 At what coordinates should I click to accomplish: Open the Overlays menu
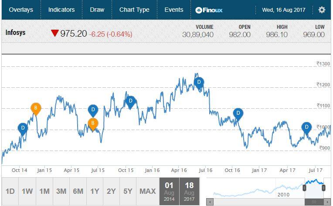[x=21, y=10]
